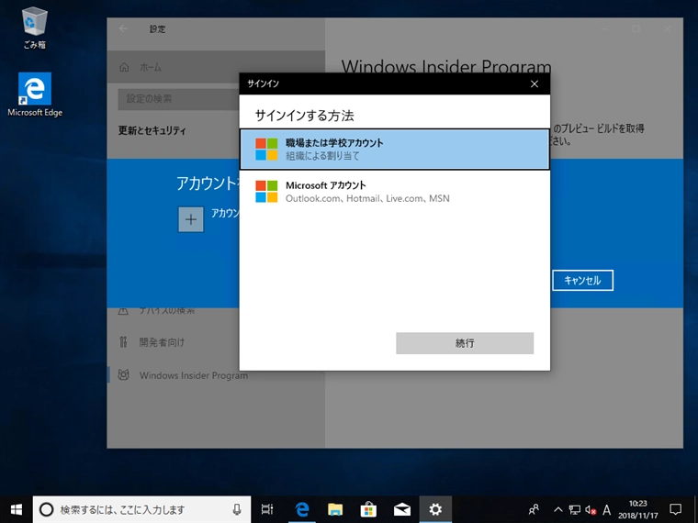Click the Windows Insider Program page title
698x523 pixels.
pos(446,67)
